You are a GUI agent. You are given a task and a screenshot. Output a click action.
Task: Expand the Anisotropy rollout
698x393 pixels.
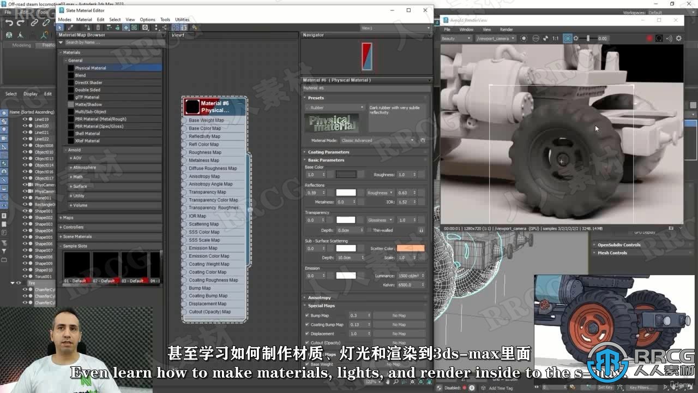(x=319, y=297)
